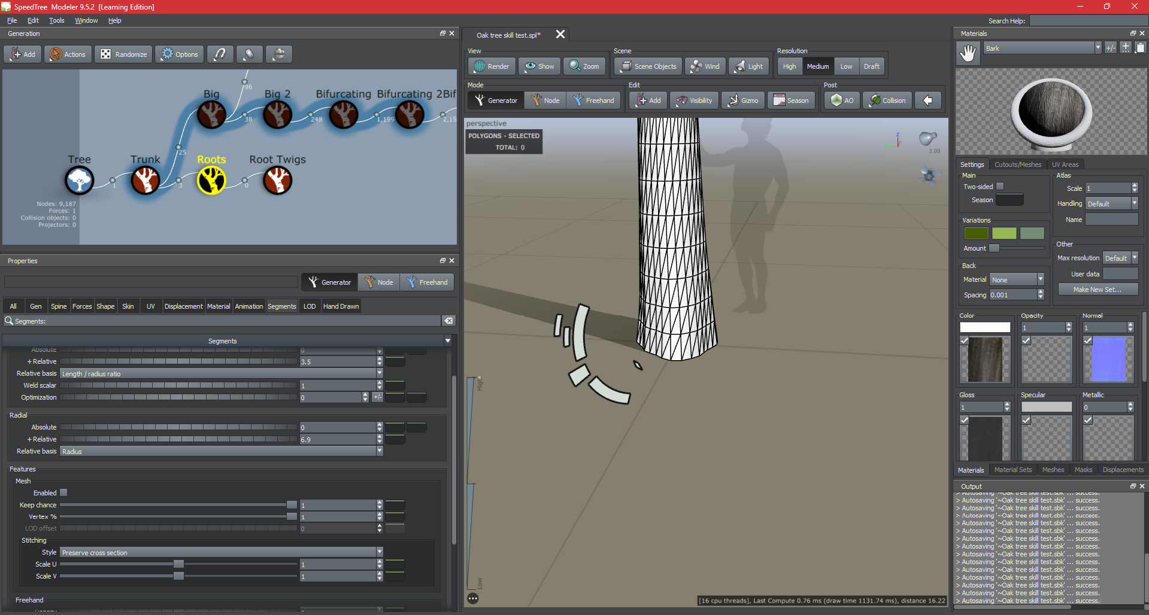The height and width of the screenshot is (615, 1149).
Task: Toggle the Normal map checkbox
Action: click(1087, 340)
